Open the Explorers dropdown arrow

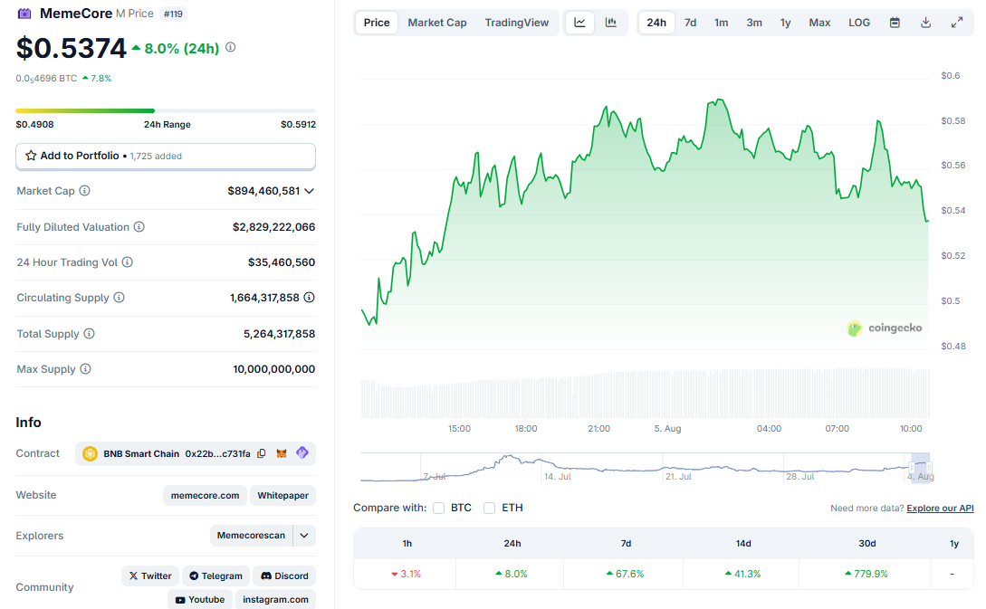[x=304, y=536]
